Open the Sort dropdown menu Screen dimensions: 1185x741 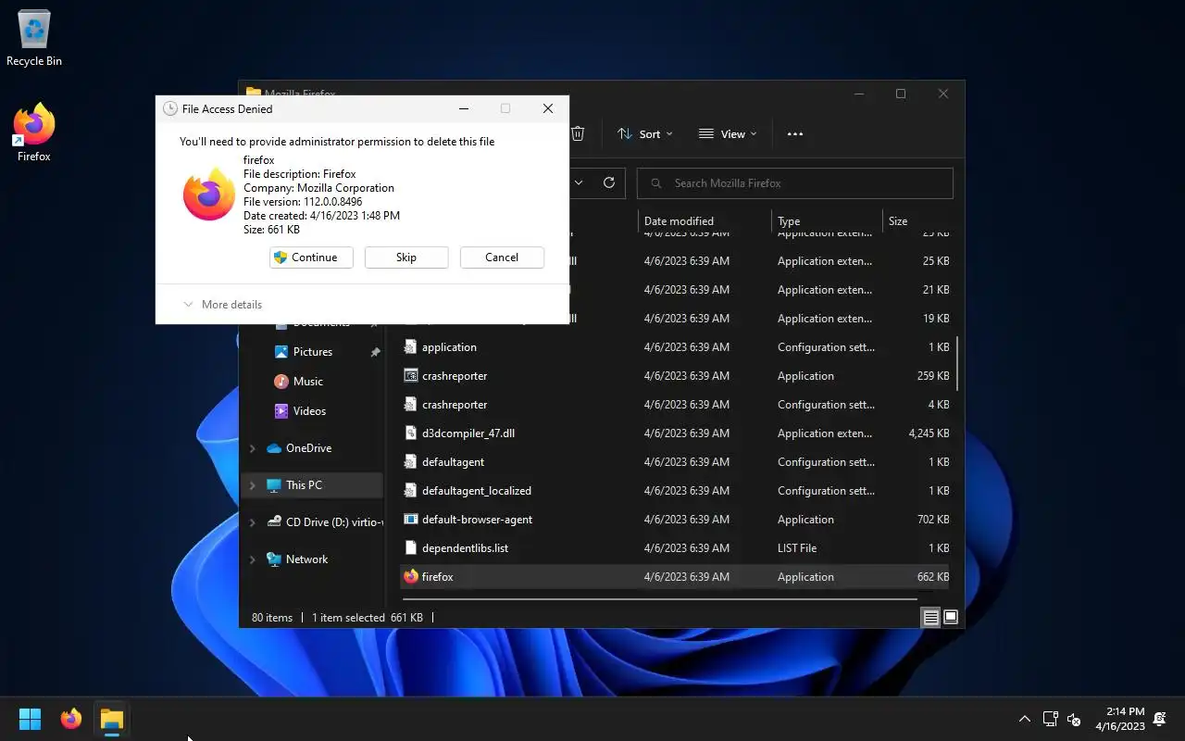pyautogui.click(x=645, y=133)
